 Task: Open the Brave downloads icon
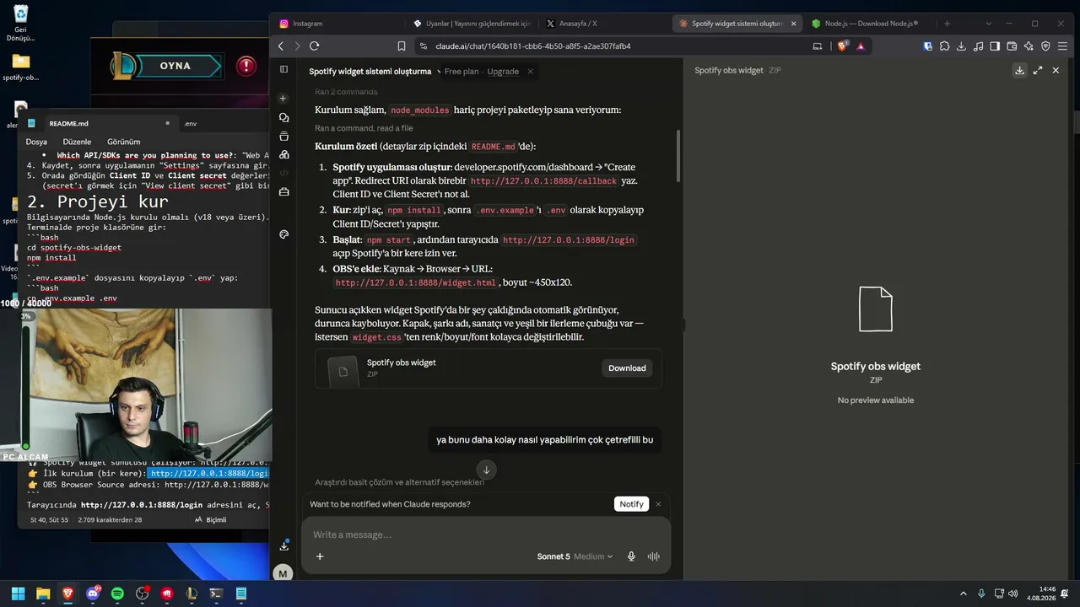962,46
